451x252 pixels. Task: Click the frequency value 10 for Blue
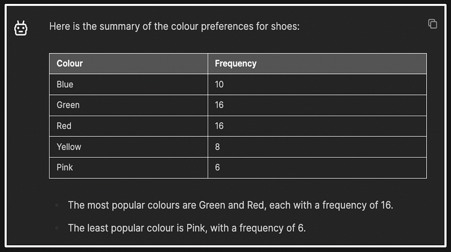point(219,85)
